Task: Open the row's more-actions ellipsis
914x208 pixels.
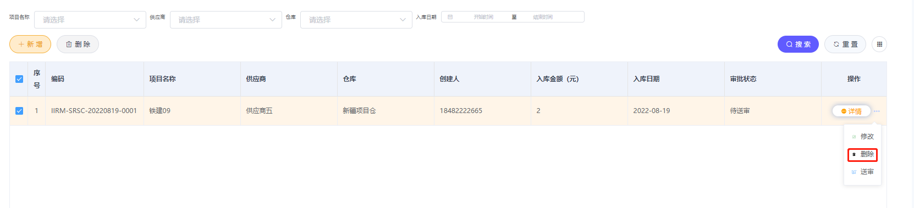Action: (877, 111)
